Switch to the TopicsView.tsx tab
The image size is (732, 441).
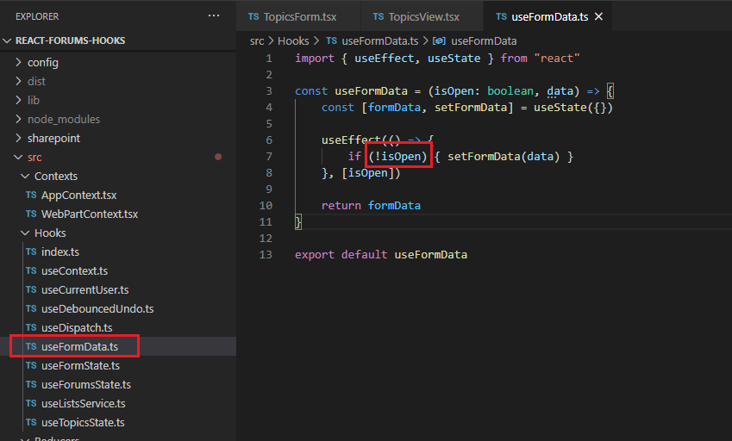[416, 16]
